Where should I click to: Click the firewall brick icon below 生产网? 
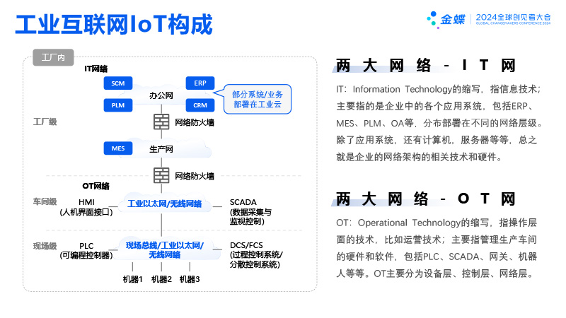point(161,175)
